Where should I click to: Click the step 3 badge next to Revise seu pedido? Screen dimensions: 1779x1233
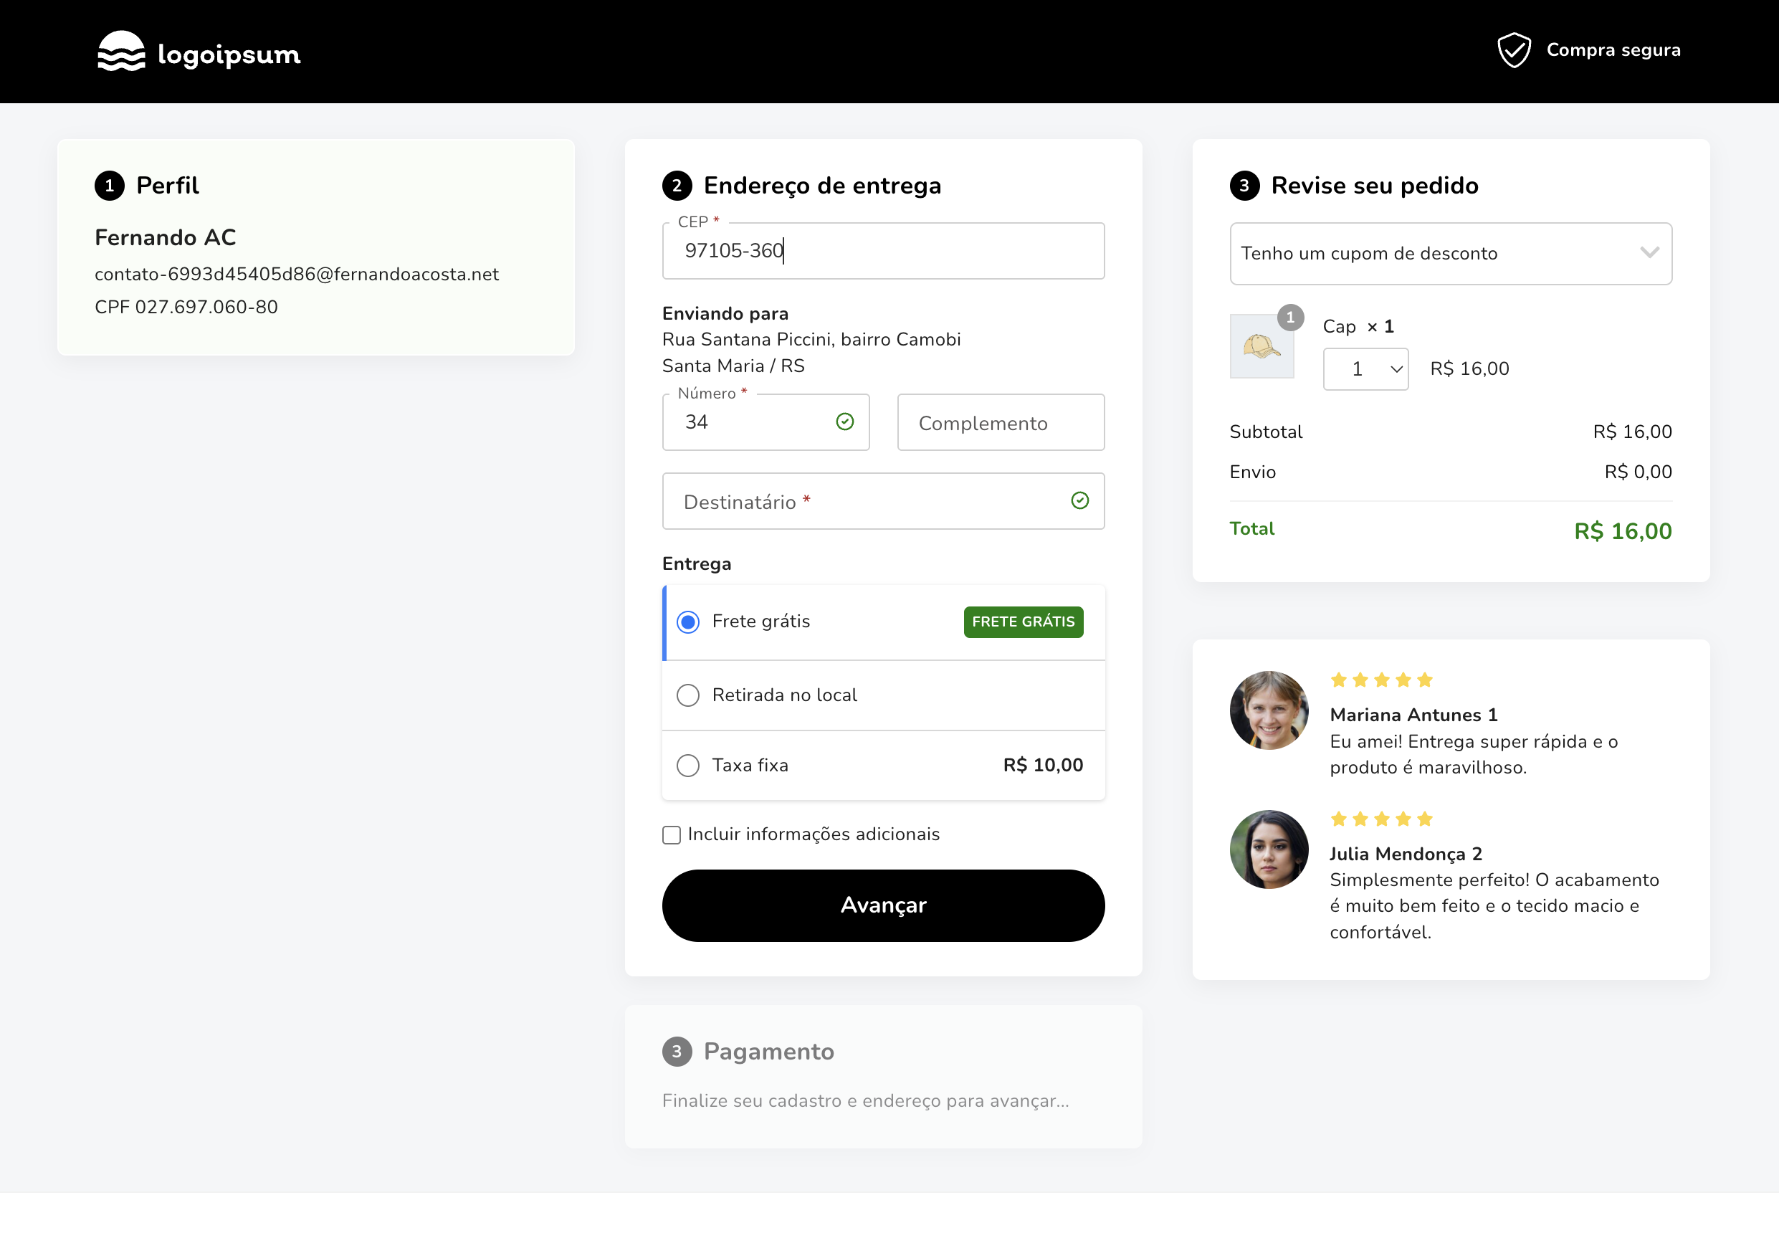pos(1245,186)
